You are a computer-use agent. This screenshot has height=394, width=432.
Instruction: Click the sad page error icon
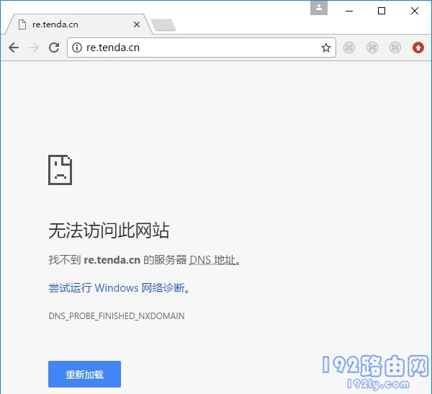point(60,170)
